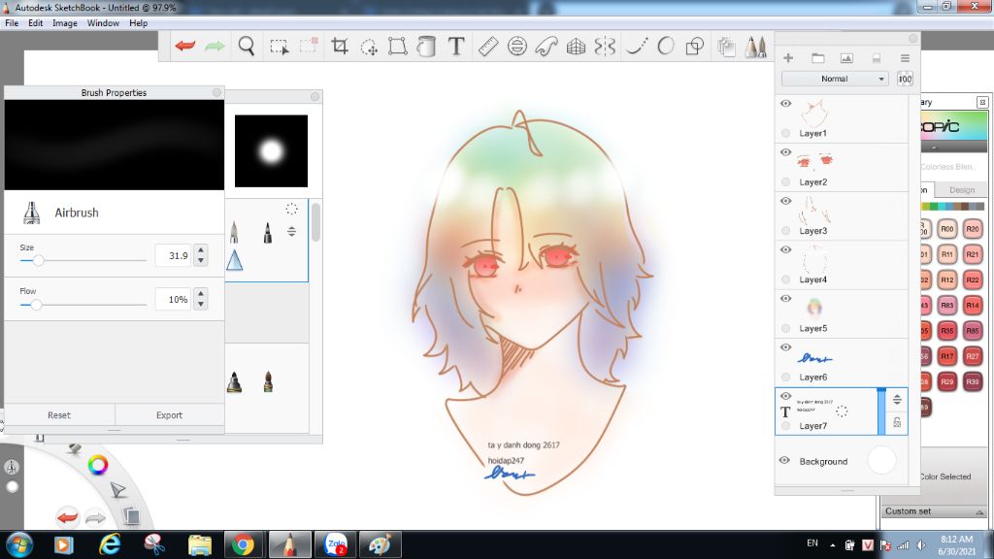
Task: Close the Brush Palette panel
Action: [315, 96]
